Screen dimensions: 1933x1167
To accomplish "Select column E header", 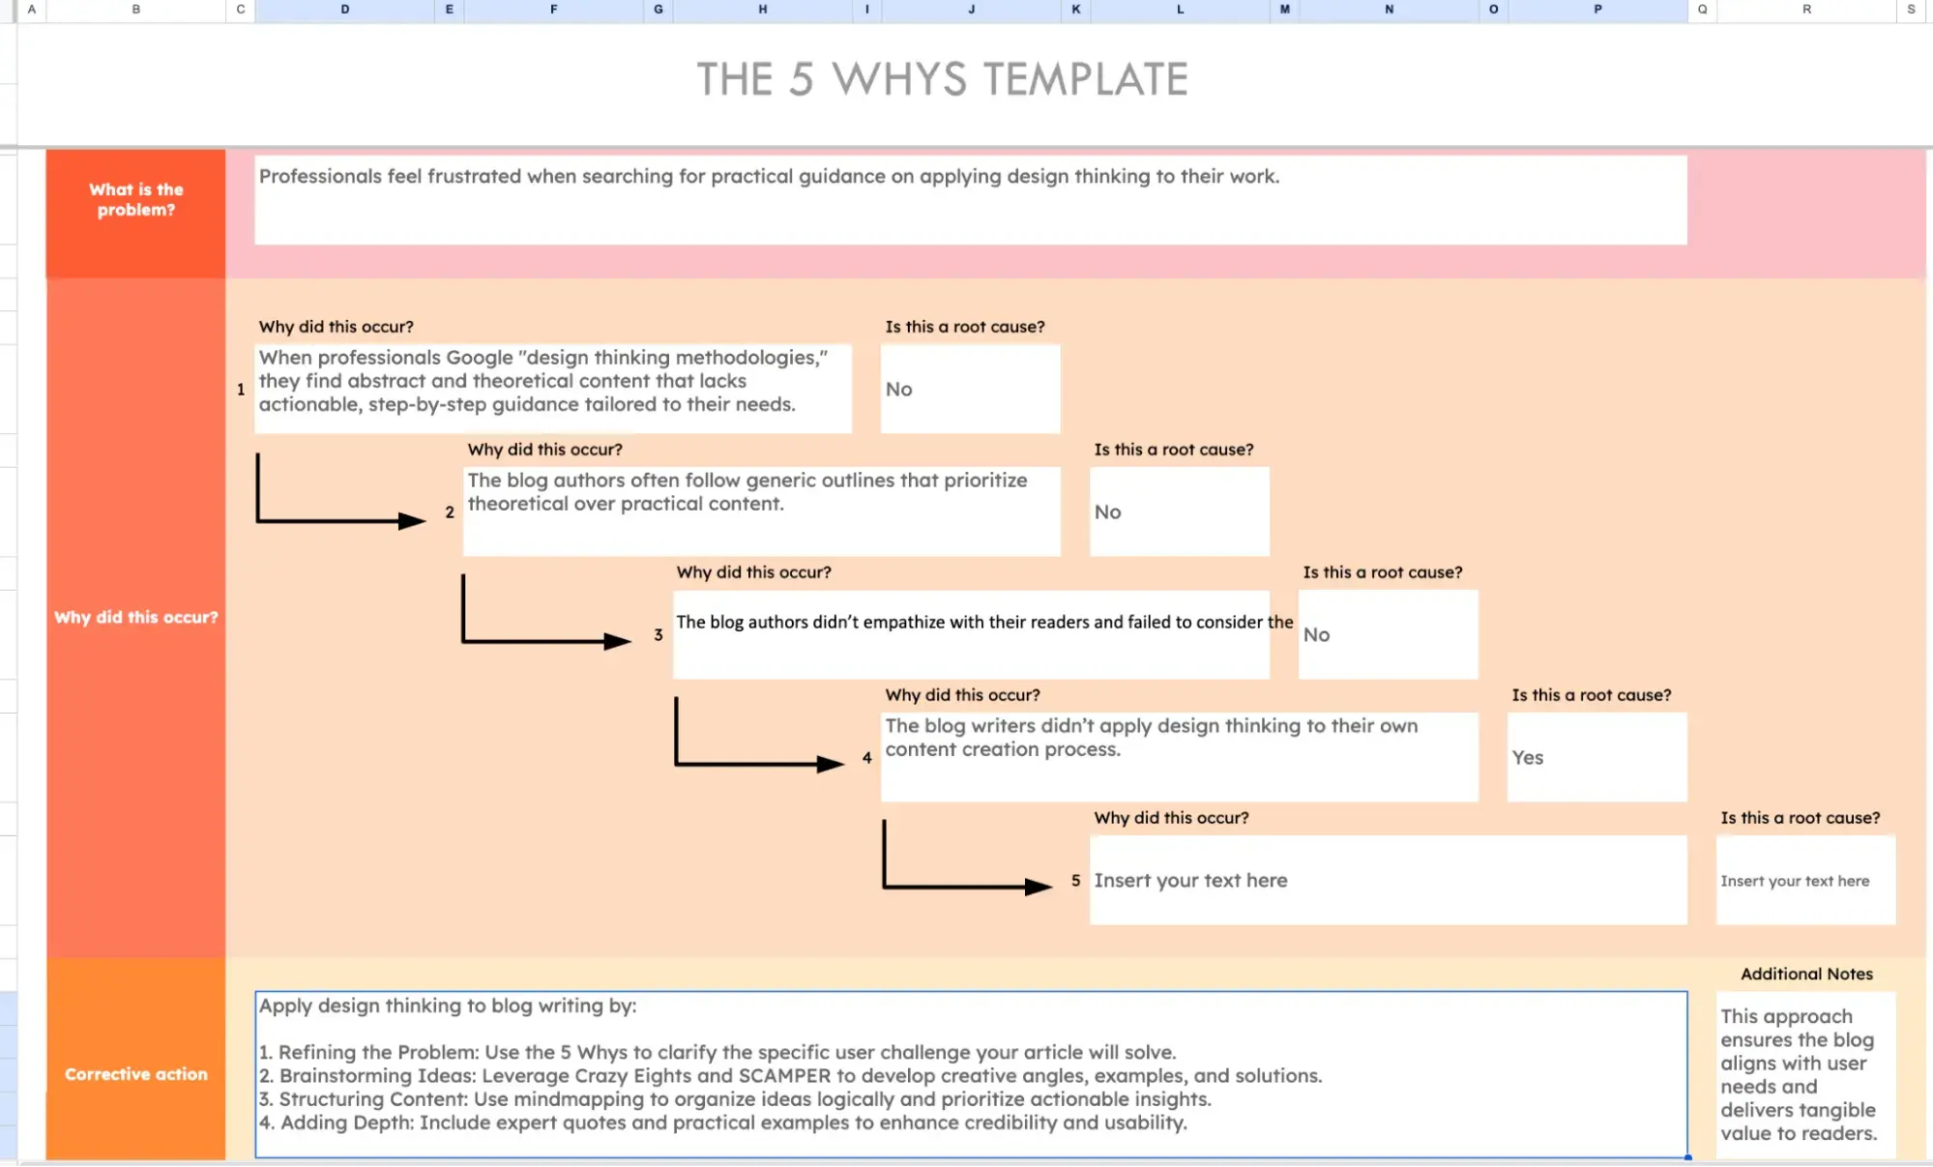I will coord(450,10).
